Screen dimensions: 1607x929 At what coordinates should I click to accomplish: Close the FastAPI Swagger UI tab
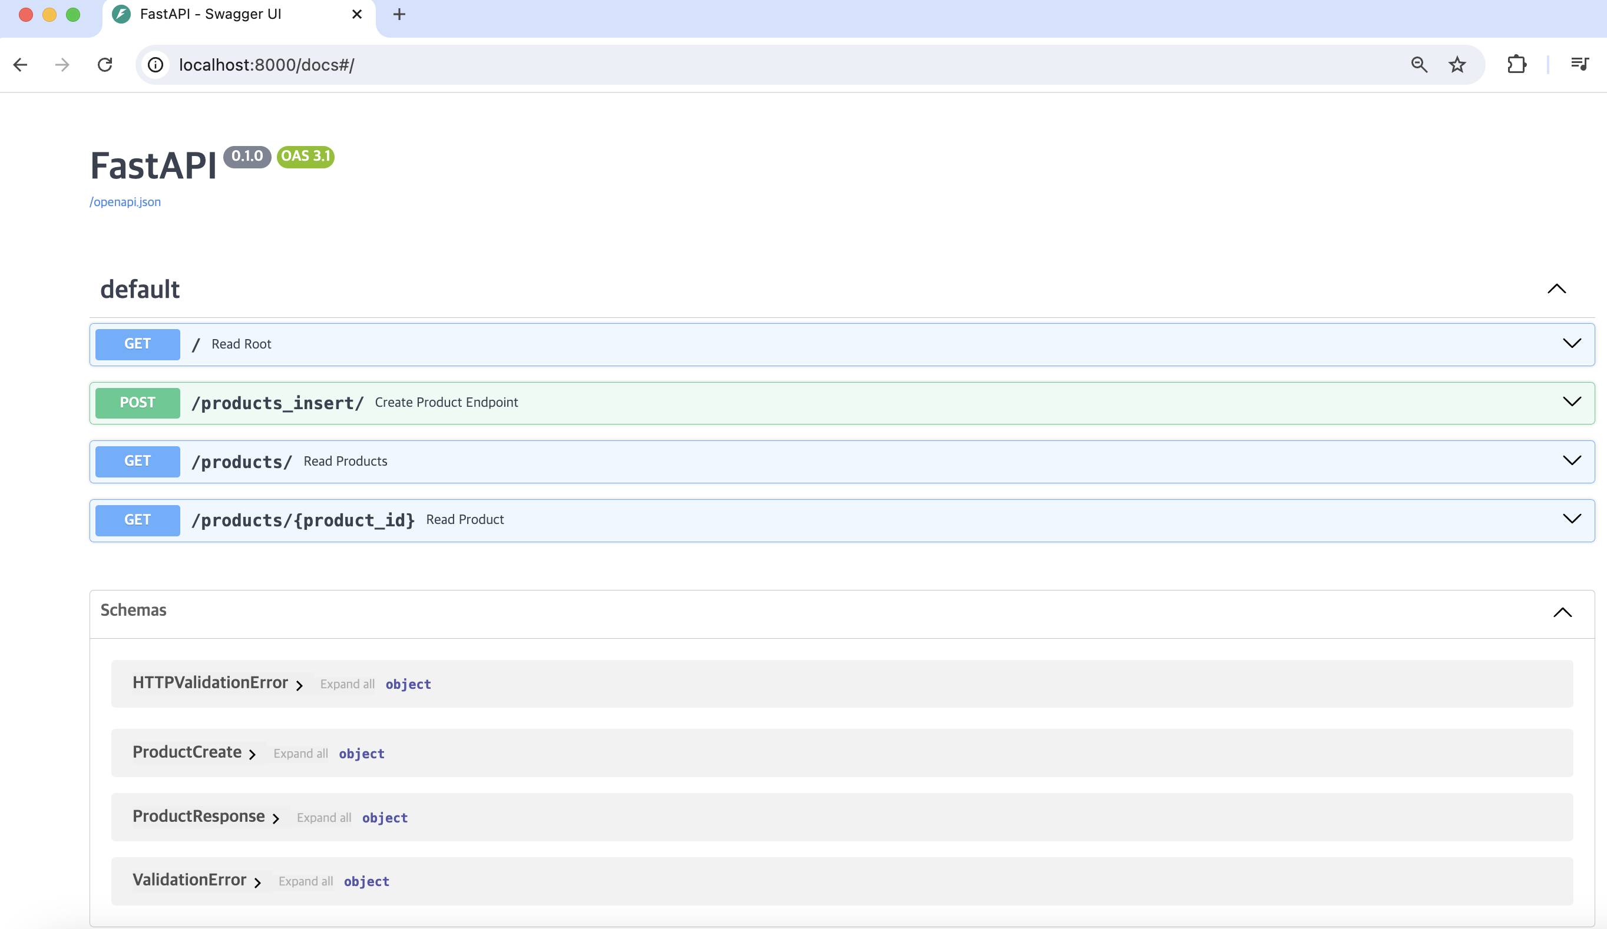pyautogui.click(x=357, y=14)
